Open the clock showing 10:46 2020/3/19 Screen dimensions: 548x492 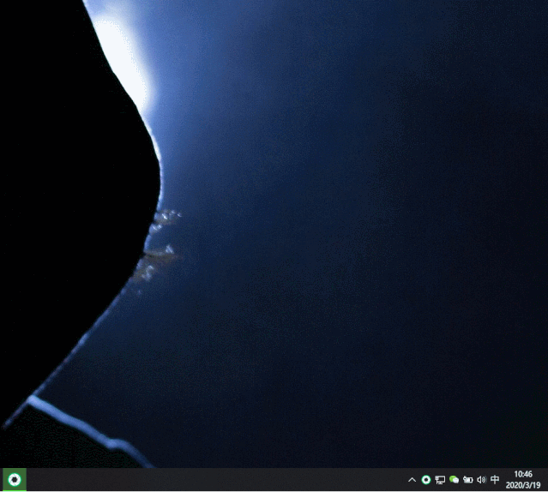click(523, 479)
